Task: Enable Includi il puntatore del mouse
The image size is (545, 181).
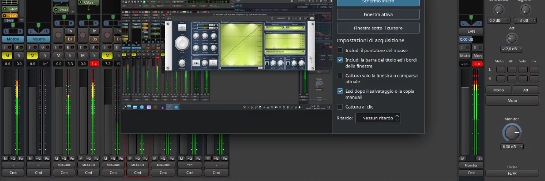Action: 340,50
